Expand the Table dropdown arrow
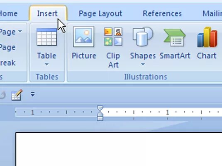The width and height of the screenshot is (222, 166). point(46,64)
